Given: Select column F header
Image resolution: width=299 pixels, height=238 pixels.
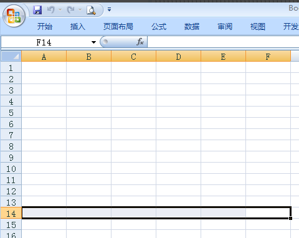Looking at the screenshot, I should [x=268, y=56].
